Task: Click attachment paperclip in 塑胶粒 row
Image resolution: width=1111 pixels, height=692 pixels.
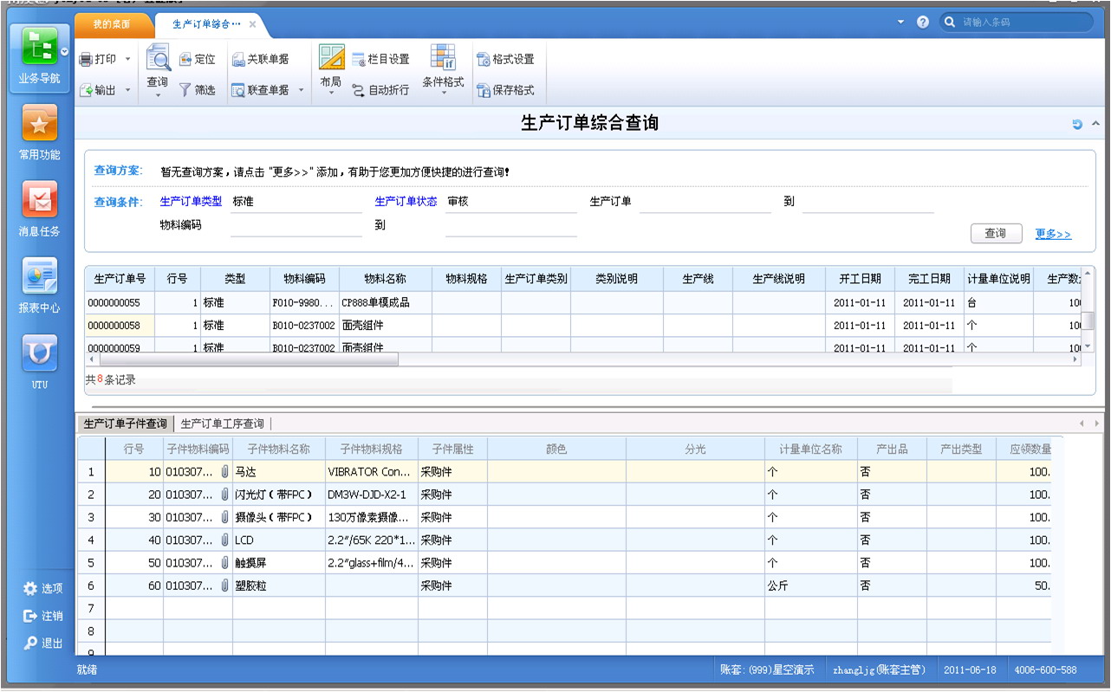Action: (224, 585)
